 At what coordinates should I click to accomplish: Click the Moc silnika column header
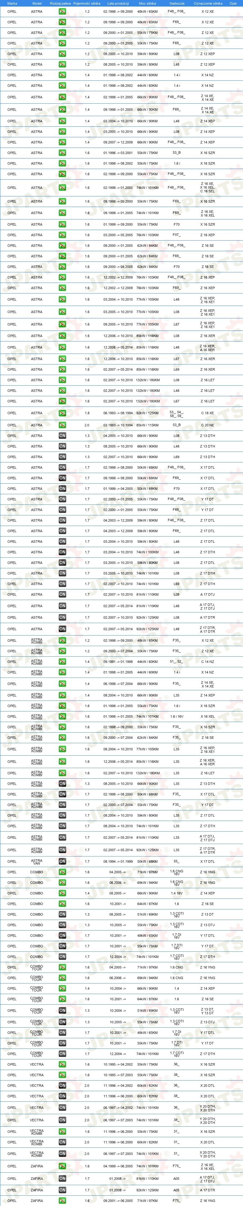pyautogui.click(x=148, y=3)
